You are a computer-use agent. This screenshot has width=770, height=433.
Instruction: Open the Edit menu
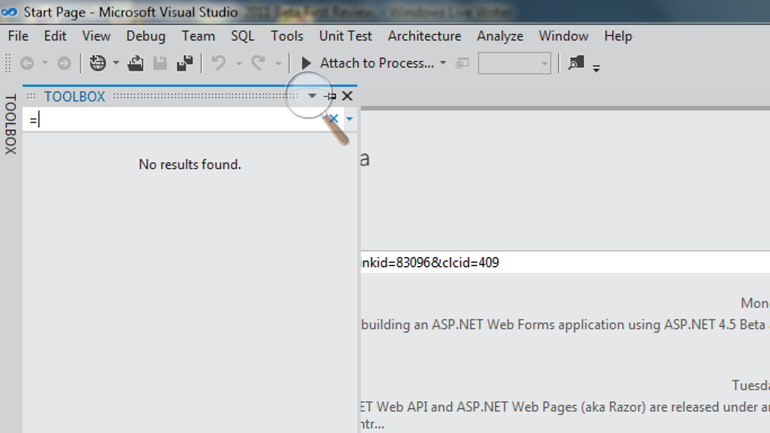55,36
